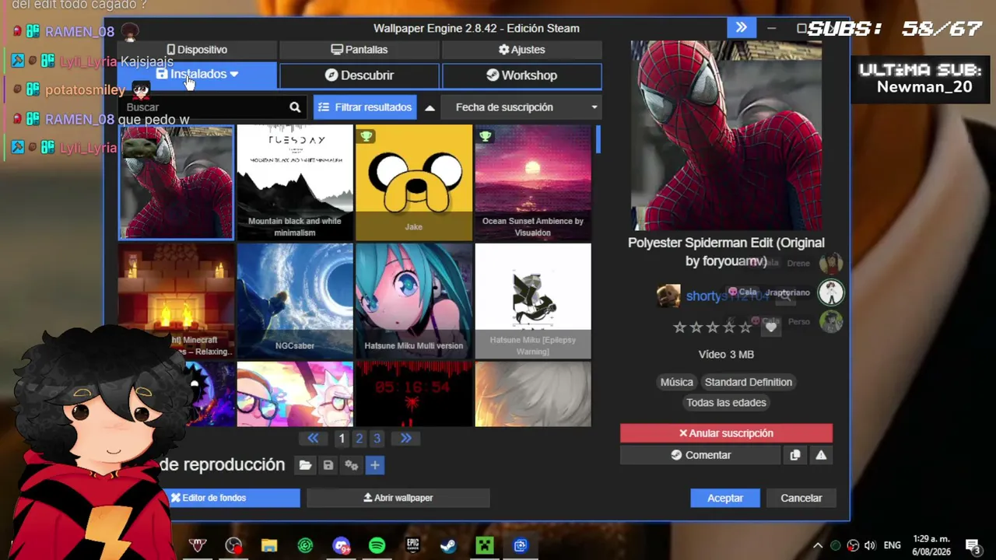This screenshot has height=560, width=996.
Task: Select the Spiderman wallpaper thumbnail in the grid
Action: coord(176,183)
